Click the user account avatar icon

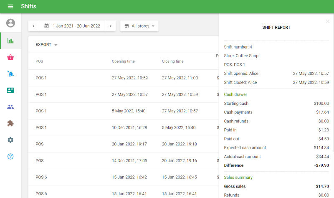pyautogui.click(x=10, y=23)
